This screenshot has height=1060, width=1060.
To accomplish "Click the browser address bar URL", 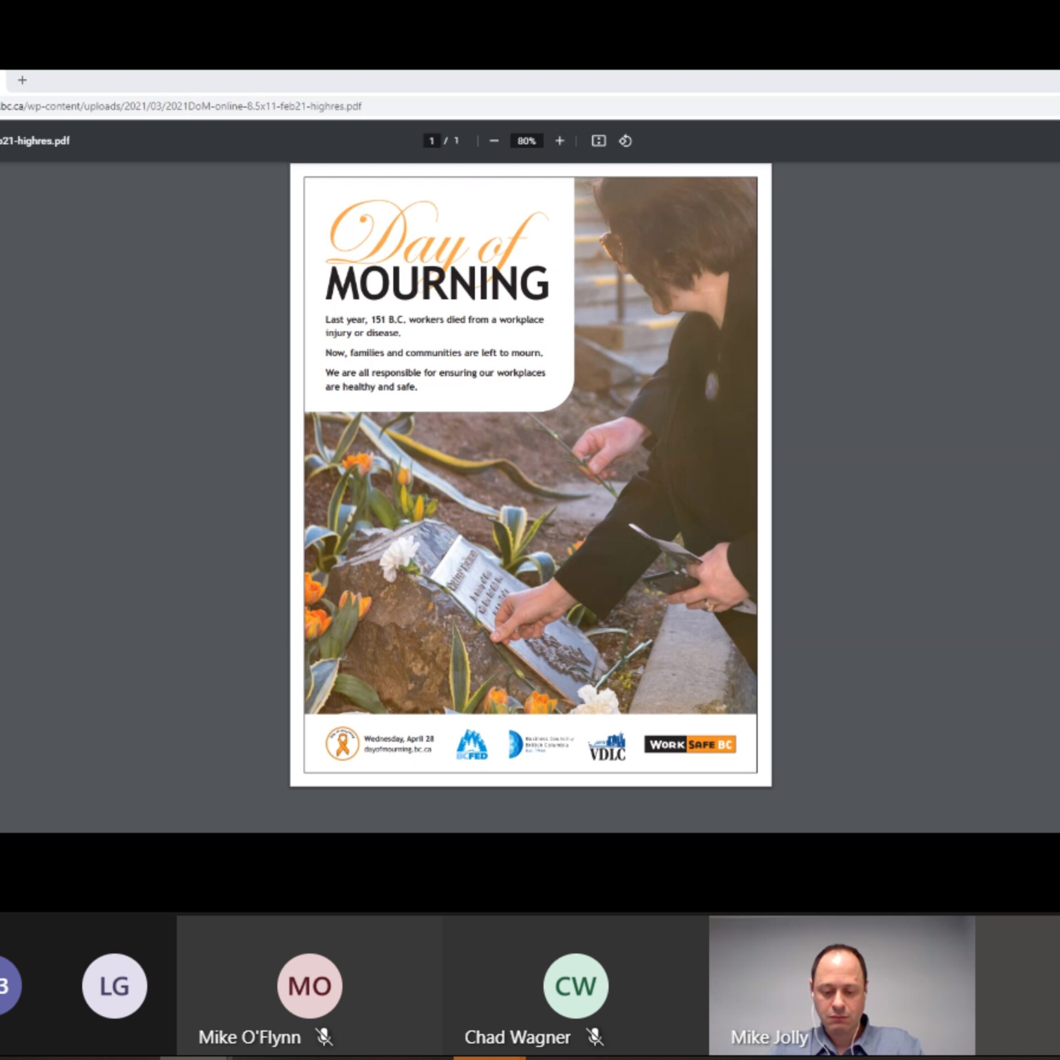I will [x=182, y=106].
